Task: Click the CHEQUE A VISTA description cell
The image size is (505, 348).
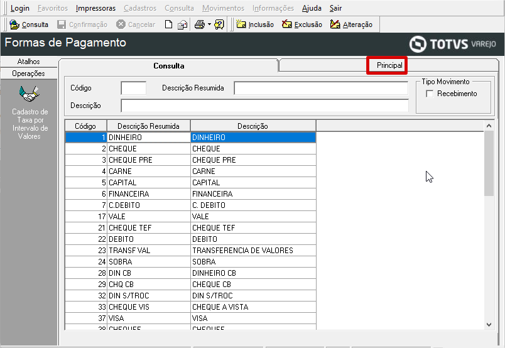Action: (253, 307)
